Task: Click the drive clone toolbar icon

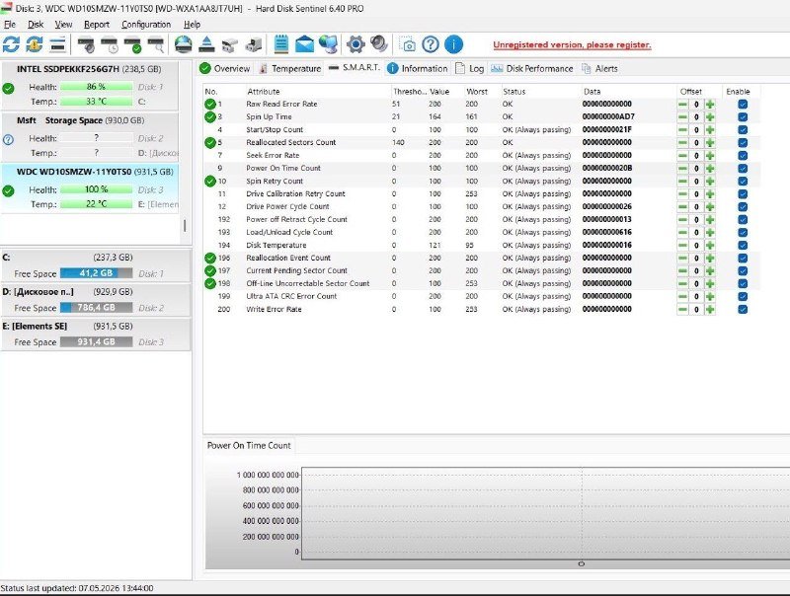Action: pos(254,44)
